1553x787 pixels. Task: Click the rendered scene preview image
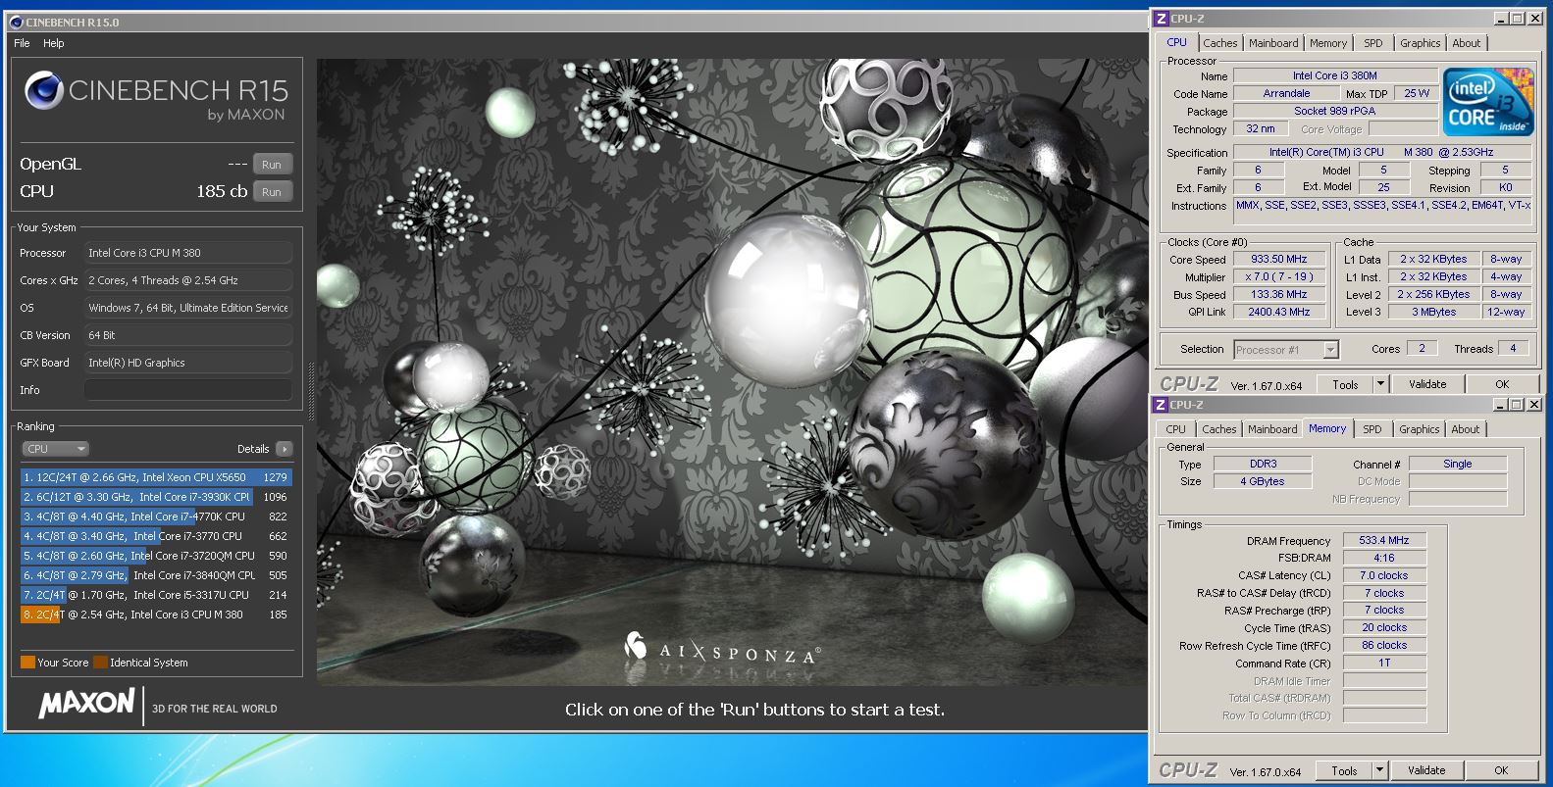point(732,372)
